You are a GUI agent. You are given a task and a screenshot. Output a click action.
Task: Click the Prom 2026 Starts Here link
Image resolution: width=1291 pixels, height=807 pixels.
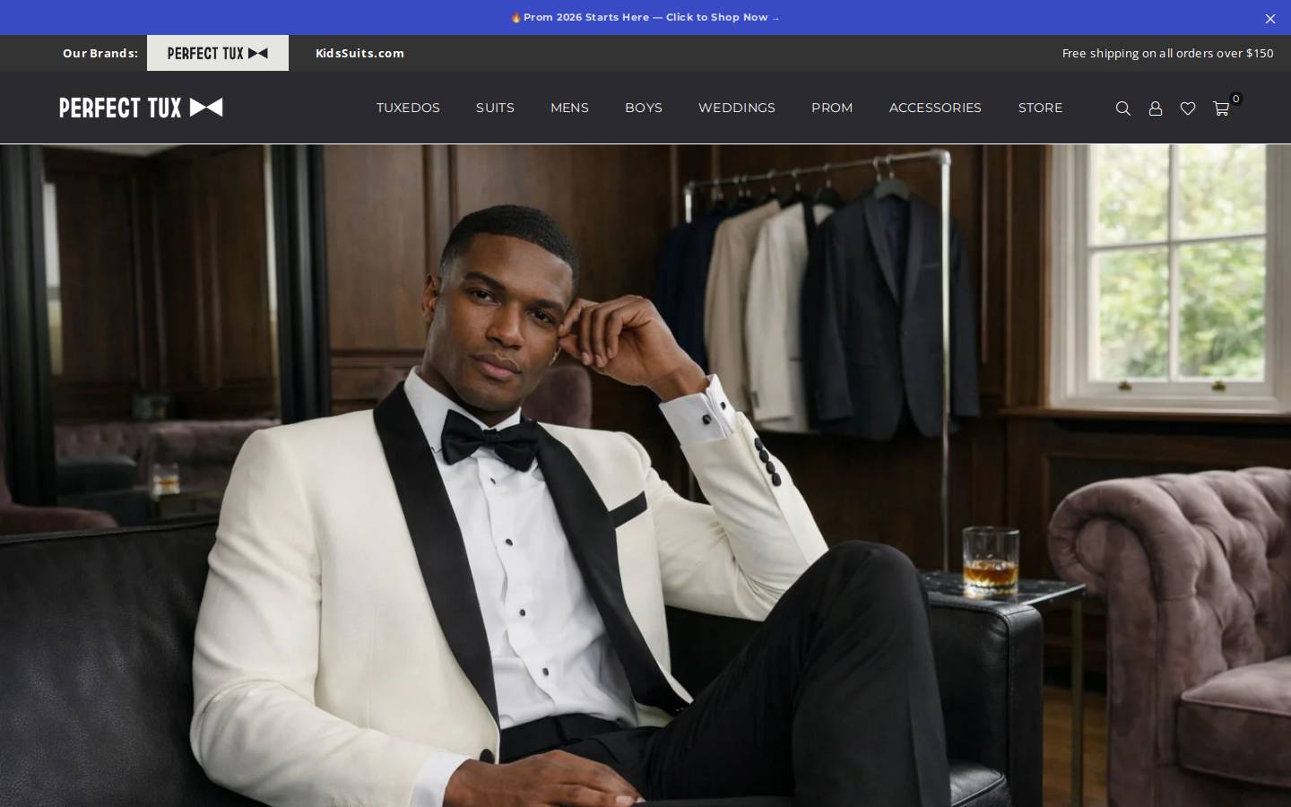645,17
